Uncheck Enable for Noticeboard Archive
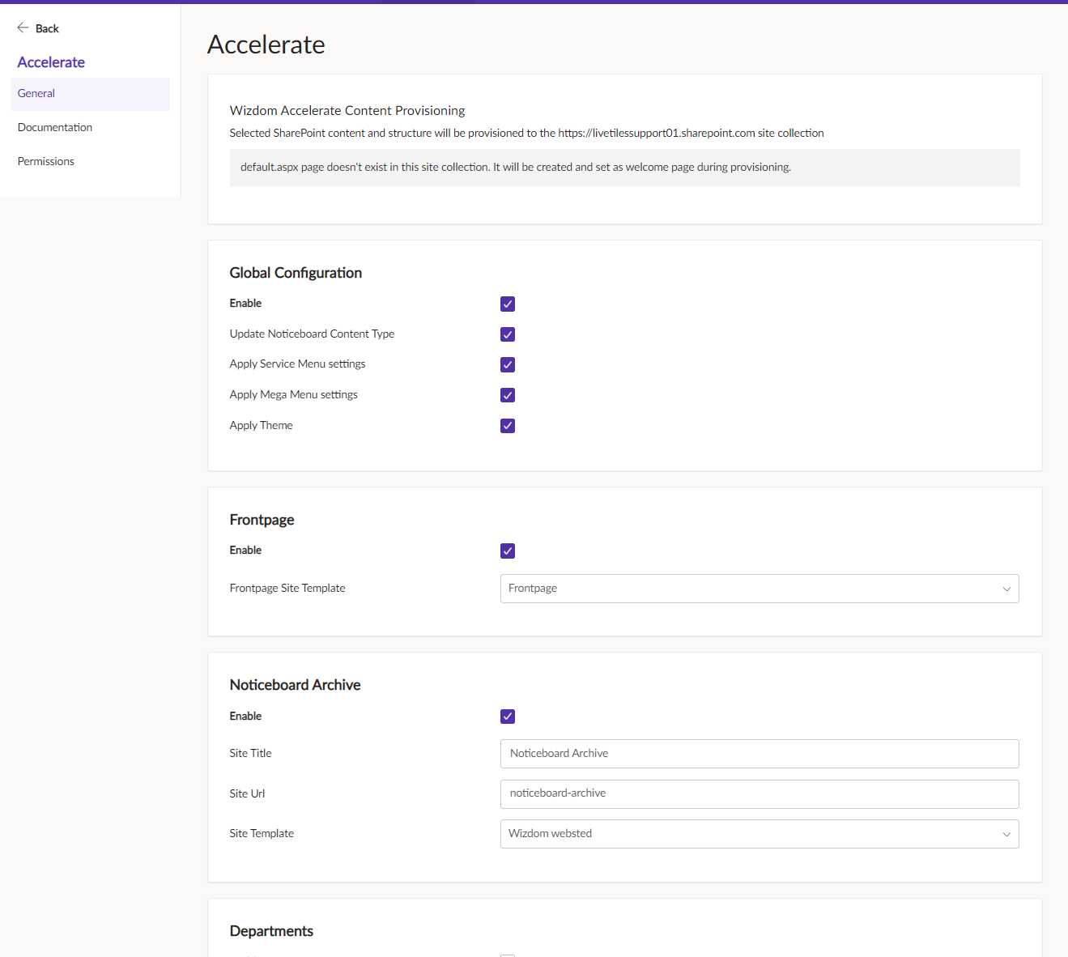1068x957 pixels. pyautogui.click(x=507, y=716)
